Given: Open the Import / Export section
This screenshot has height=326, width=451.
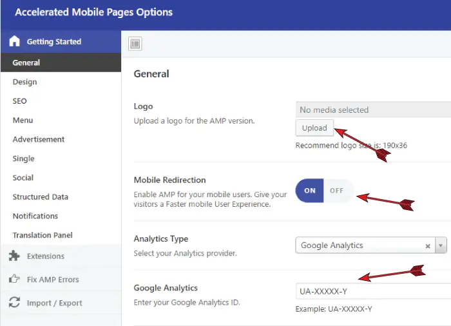Looking at the screenshot, I should pos(61,303).
